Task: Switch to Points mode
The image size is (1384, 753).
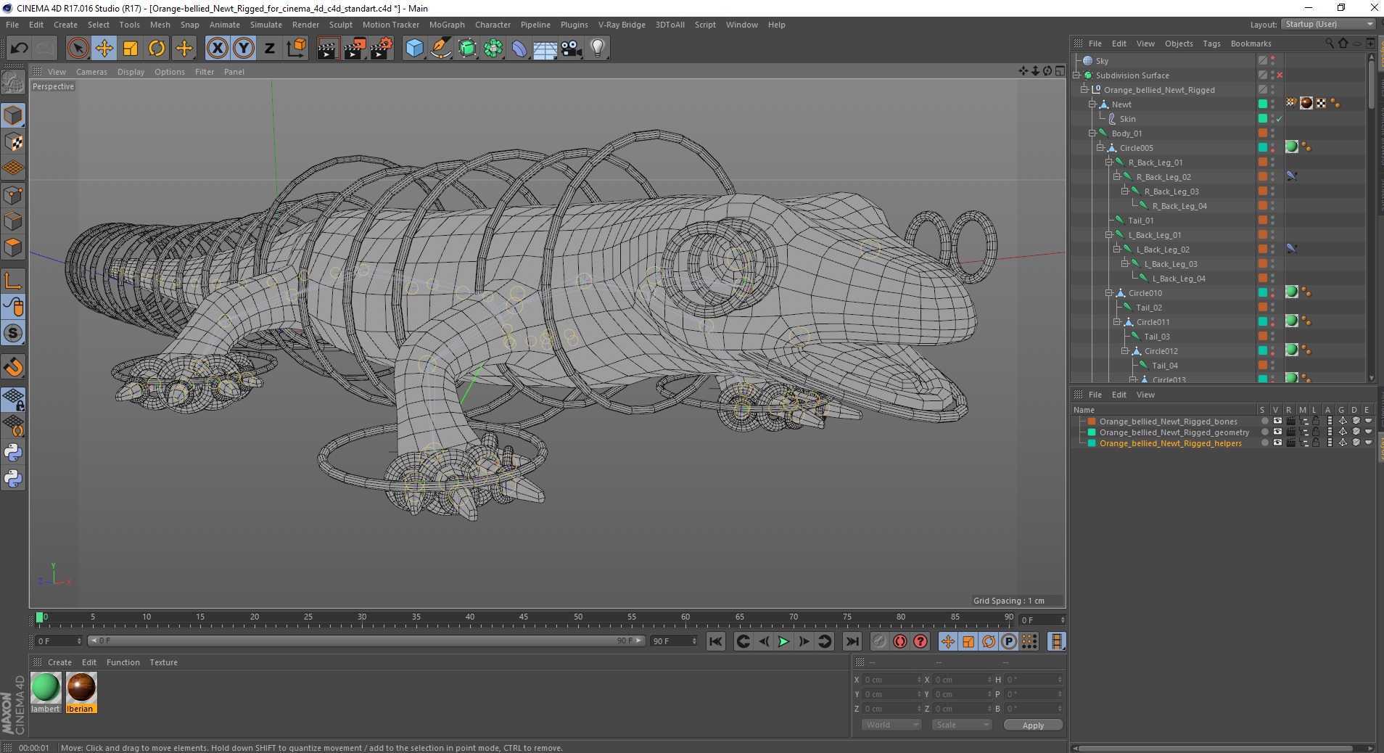Action: 13,195
